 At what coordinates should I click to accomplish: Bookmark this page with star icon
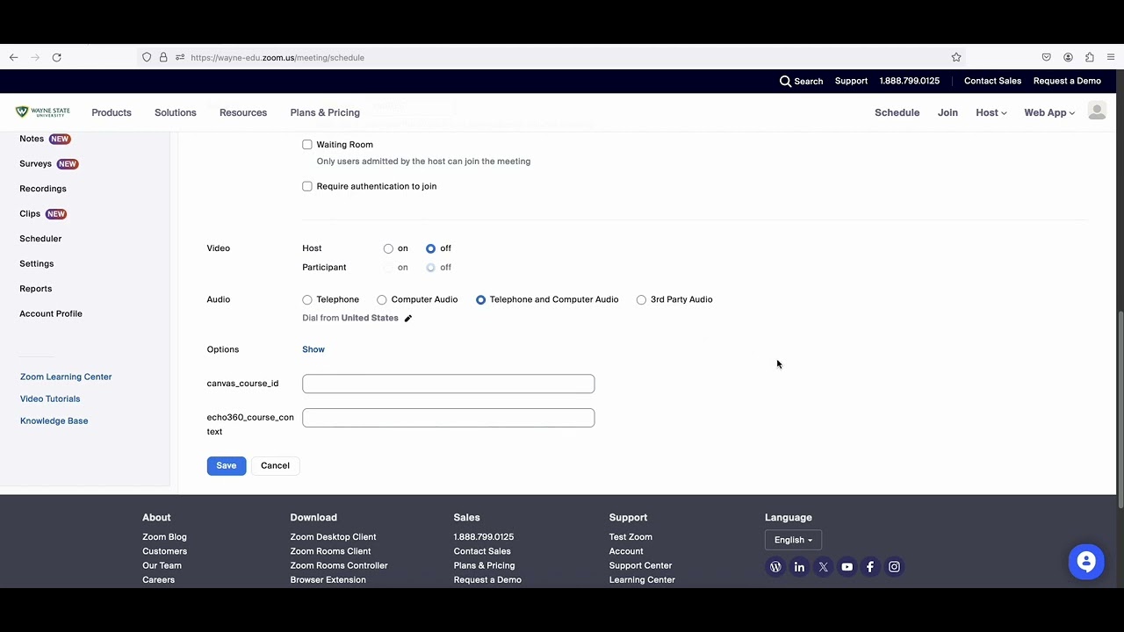click(x=956, y=57)
